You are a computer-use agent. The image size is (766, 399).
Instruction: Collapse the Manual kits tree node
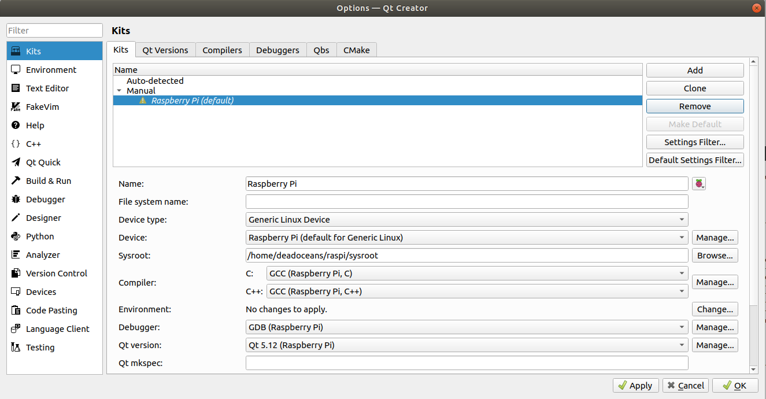click(x=119, y=91)
